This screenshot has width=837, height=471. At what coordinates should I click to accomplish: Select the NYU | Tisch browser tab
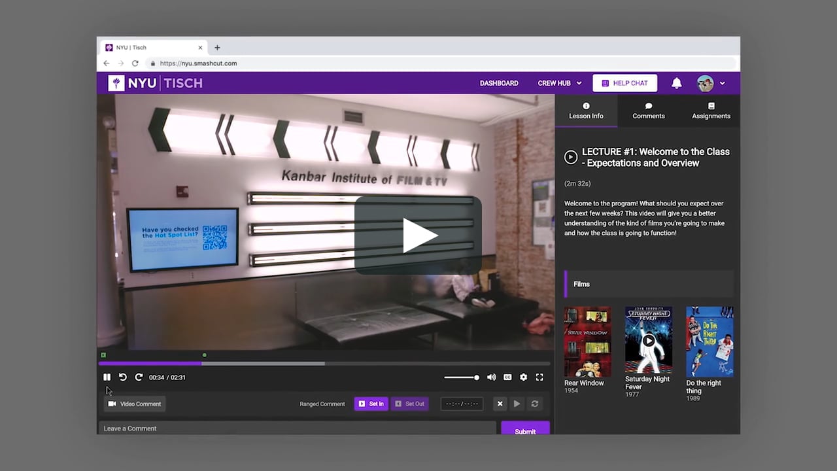click(x=152, y=48)
